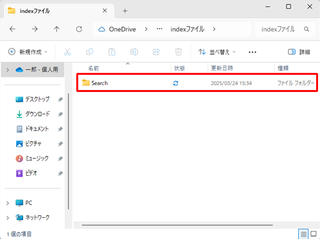This screenshot has width=320, height=239.
Task: Open the 並べ替え sort dropdown
Action: click(217, 52)
